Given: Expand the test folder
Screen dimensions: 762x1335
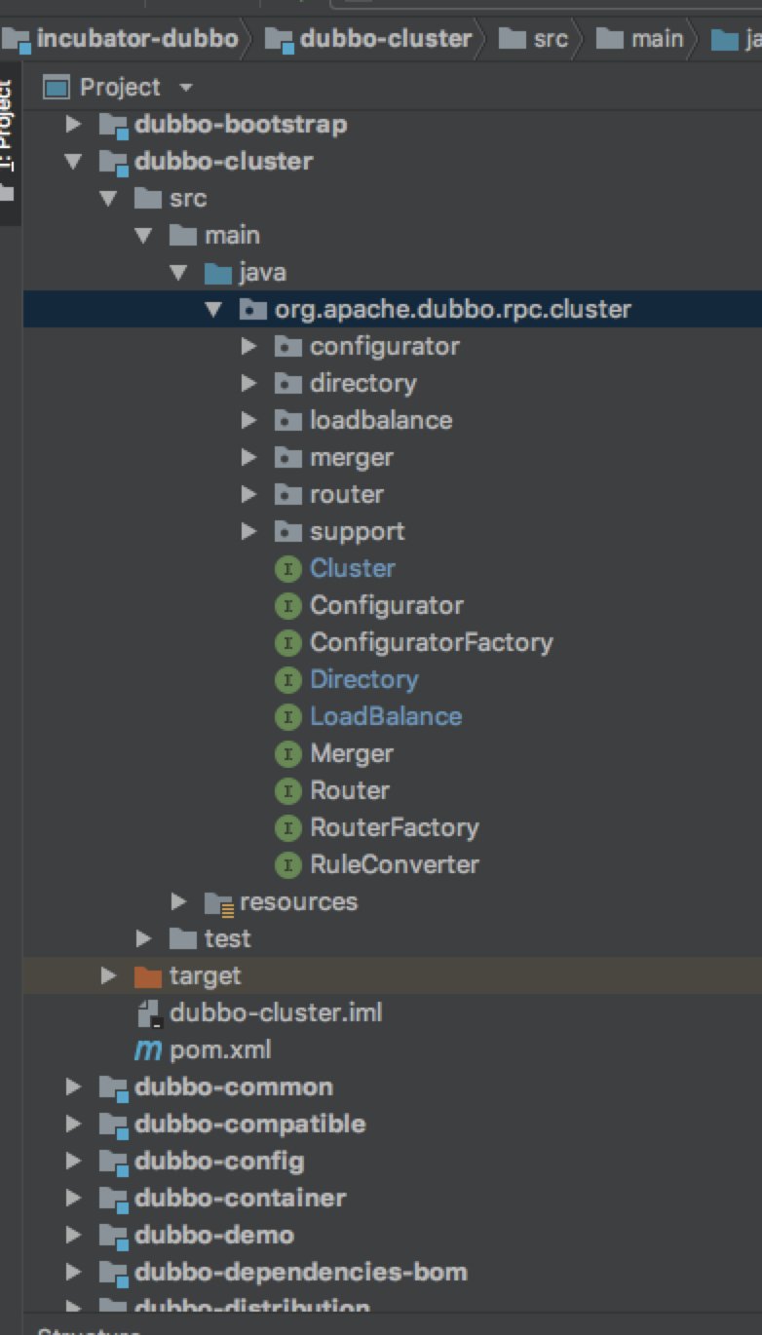Looking at the screenshot, I should tap(144, 939).
